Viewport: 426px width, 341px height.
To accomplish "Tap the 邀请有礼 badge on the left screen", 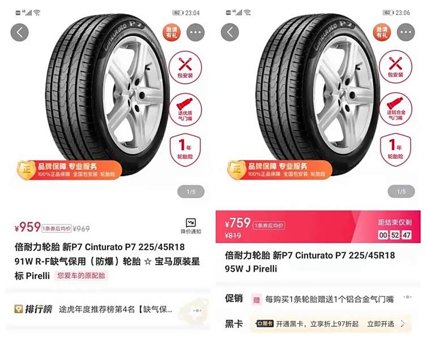I will (x=172, y=32).
